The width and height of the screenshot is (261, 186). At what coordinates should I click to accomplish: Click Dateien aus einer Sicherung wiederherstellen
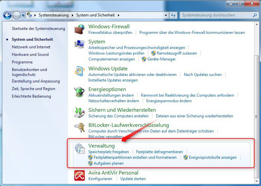click(x=194, y=116)
